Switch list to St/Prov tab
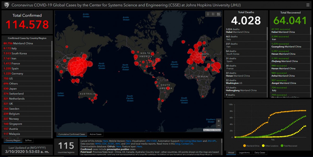Screen dimensions: 313x157 point(28,140)
